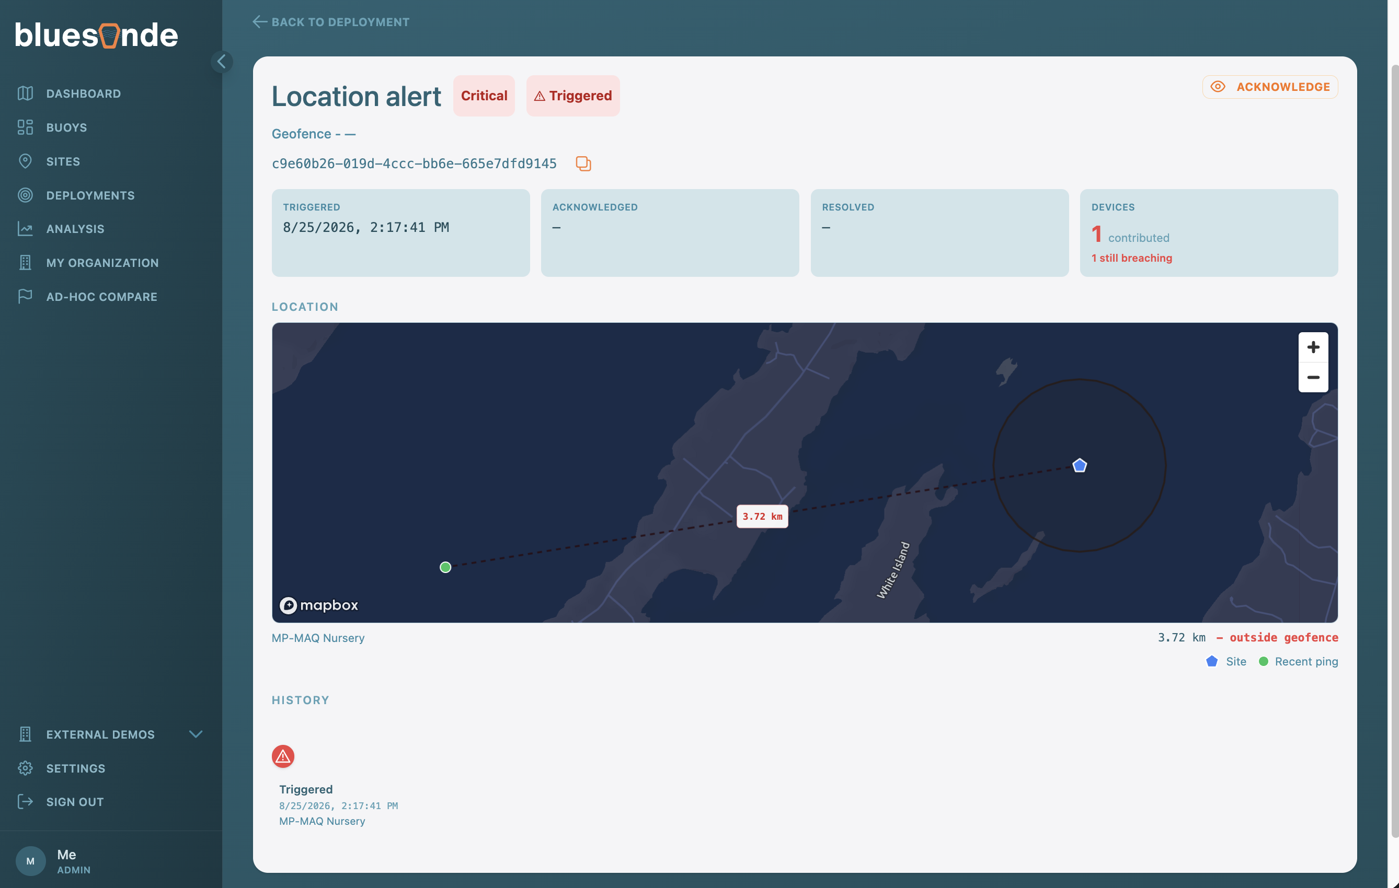Click the Acknowledge eye icon
The height and width of the screenshot is (888, 1399).
coord(1218,87)
